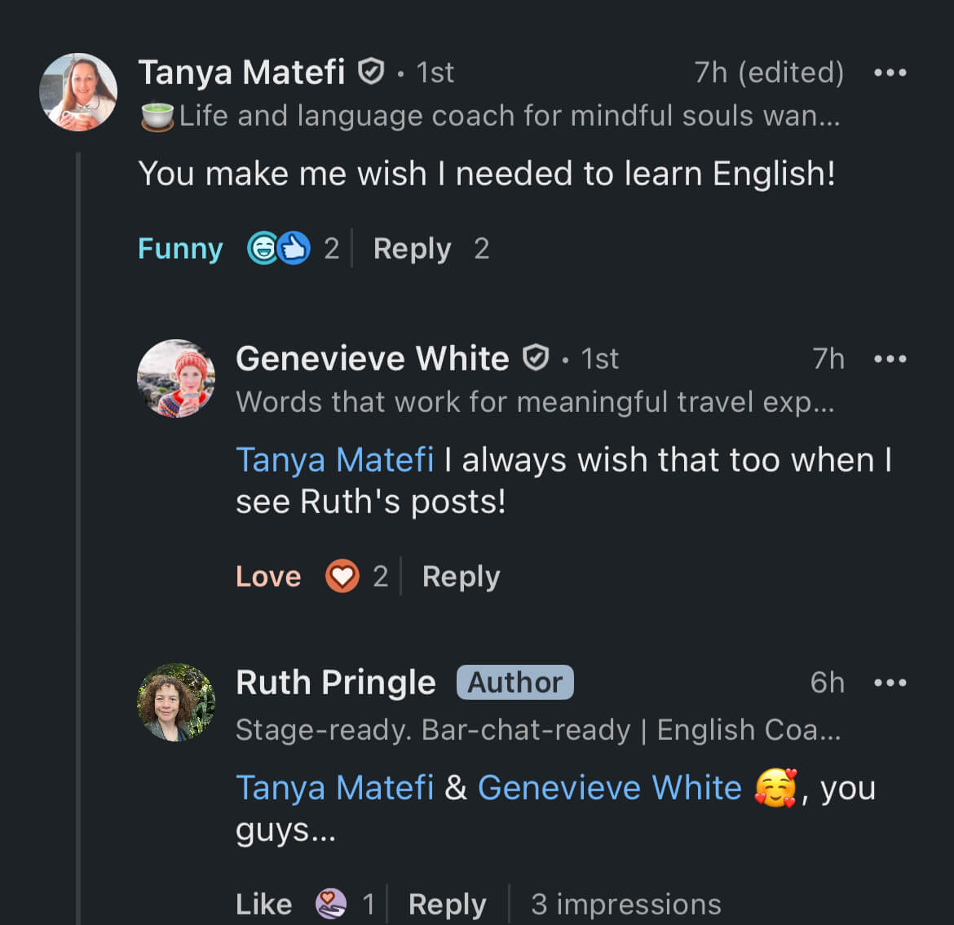Open Ruth Pringle's comment options menu

coord(890,683)
